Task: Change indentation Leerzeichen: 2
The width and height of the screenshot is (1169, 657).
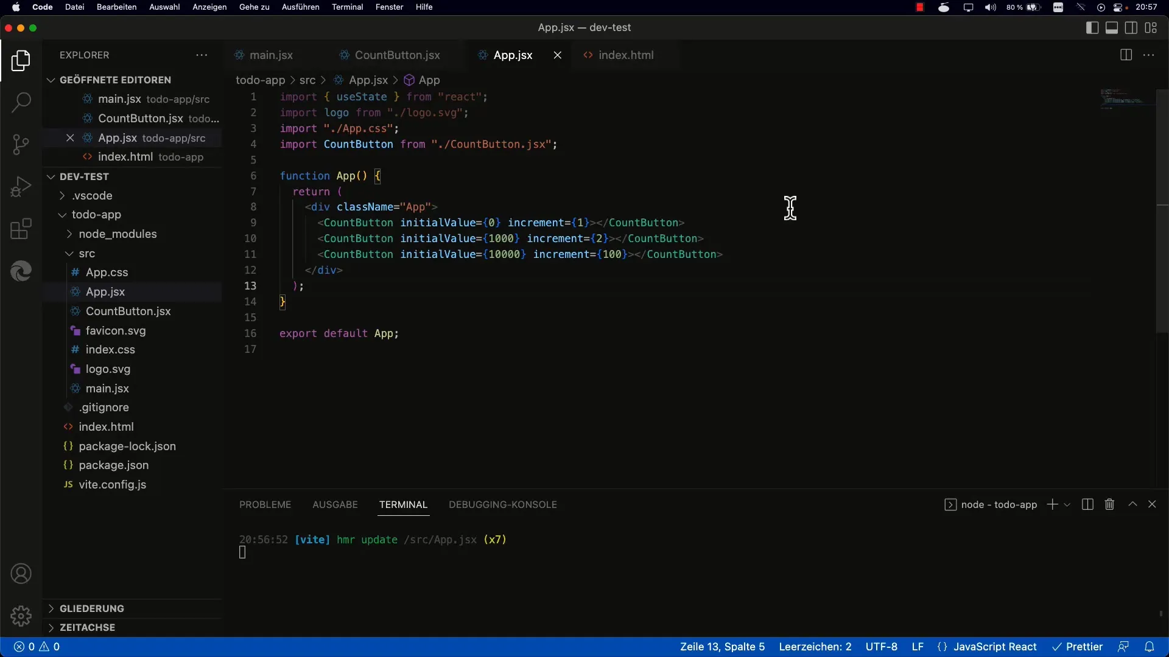Action: click(x=815, y=647)
